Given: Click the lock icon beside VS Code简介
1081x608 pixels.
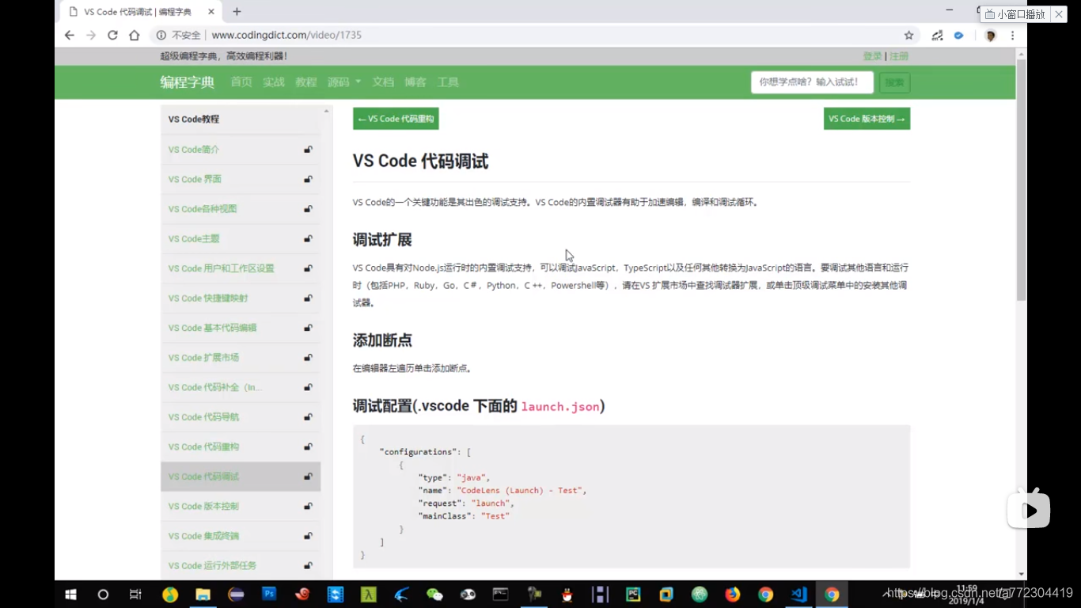Looking at the screenshot, I should click(x=308, y=150).
